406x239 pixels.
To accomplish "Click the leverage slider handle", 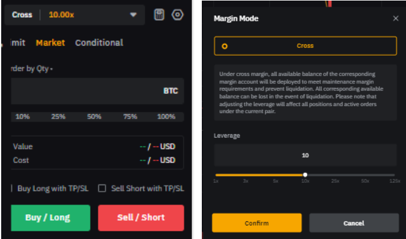I will [x=305, y=175].
